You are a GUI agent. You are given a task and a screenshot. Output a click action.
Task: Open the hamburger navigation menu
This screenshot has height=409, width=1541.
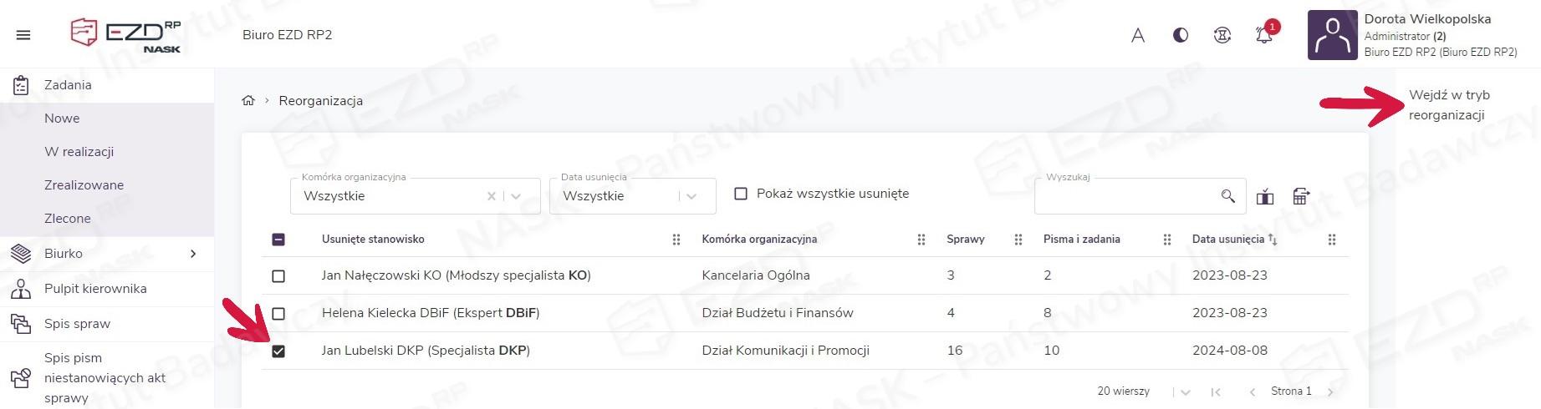tap(23, 35)
